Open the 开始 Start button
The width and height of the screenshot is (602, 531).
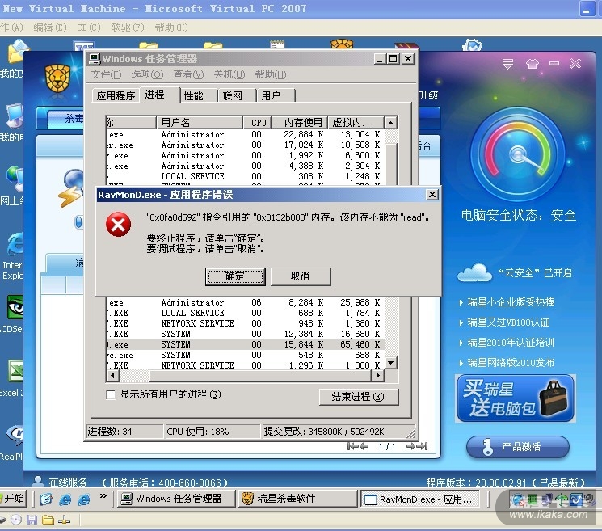13,499
